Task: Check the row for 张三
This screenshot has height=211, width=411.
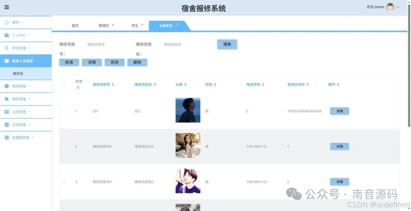Action: pos(64,111)
